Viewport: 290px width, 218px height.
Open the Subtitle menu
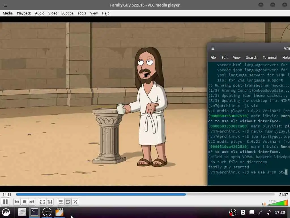click(x=67, y=13)
